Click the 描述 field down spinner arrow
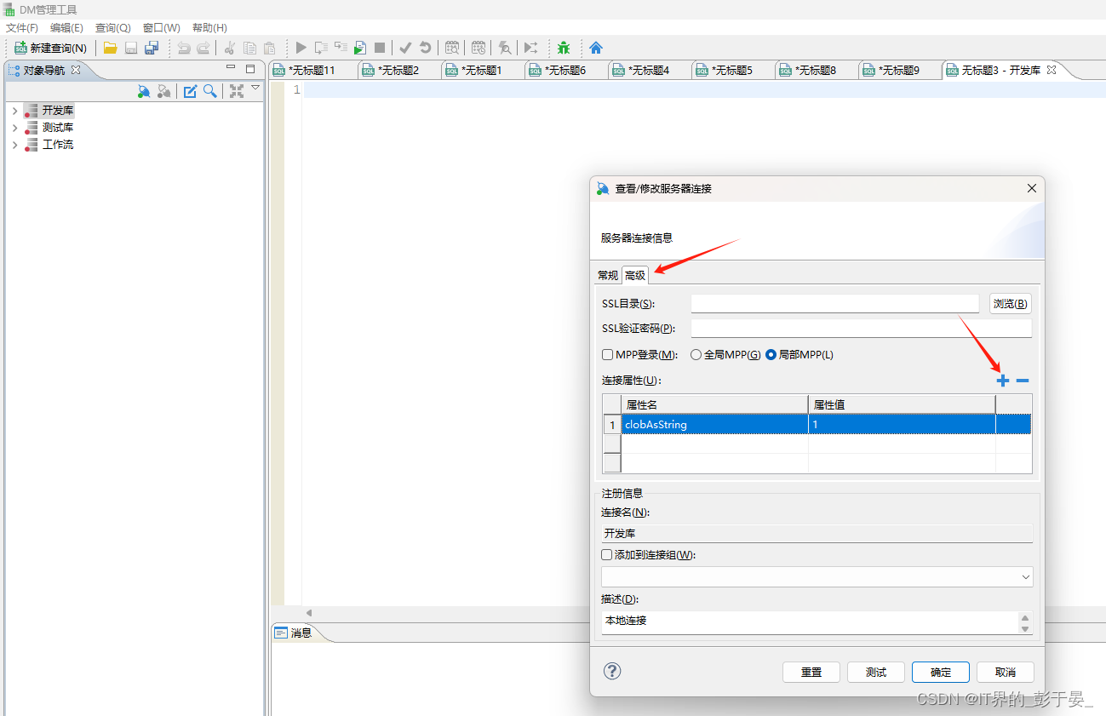The height and width of the screenshot is (716, 1106). (1025, 628)
